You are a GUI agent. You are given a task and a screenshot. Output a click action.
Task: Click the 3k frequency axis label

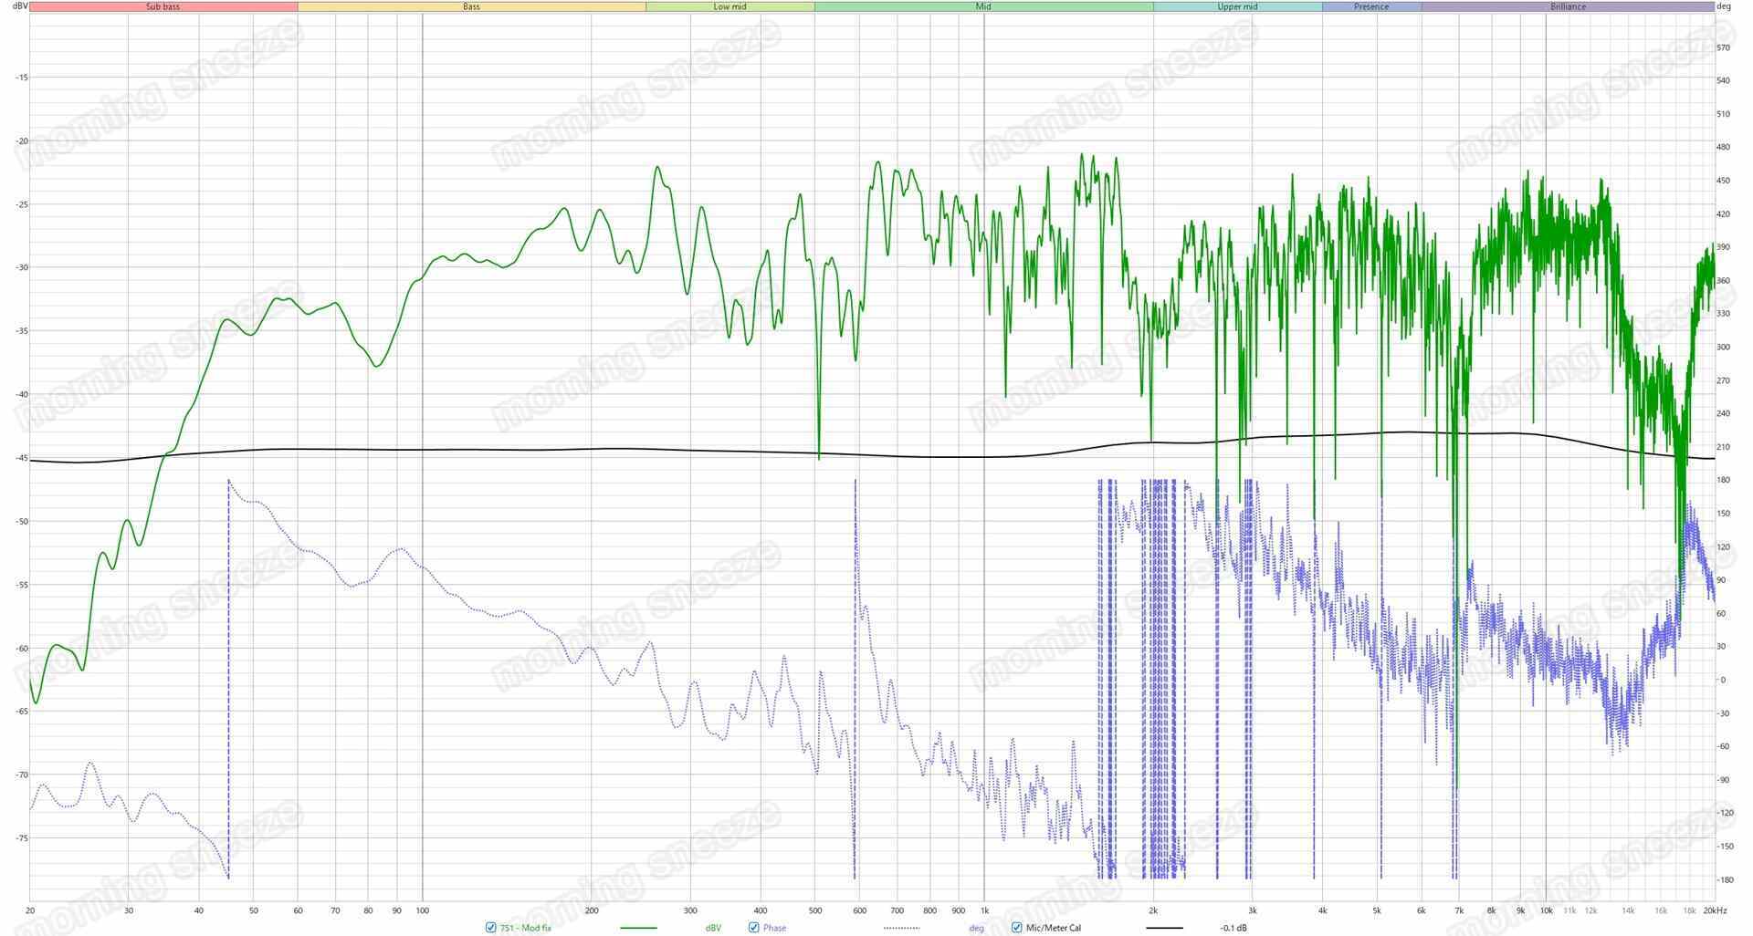(1253, 910)
